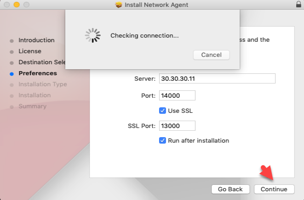
Task: Click the SSL Port field showing 13000
Action: click(x=177, y=126)
